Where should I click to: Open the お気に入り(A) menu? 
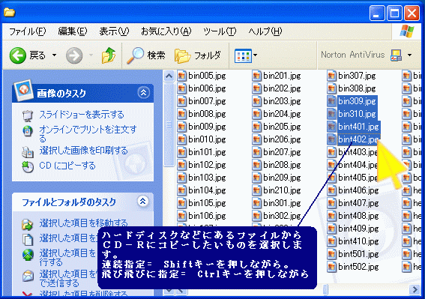coord(166,31)
